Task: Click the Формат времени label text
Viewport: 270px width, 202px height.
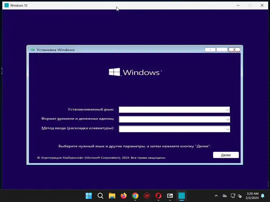Action: [78, 119]
